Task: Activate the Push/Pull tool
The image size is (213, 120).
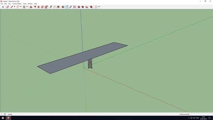Action: [31, 7]
